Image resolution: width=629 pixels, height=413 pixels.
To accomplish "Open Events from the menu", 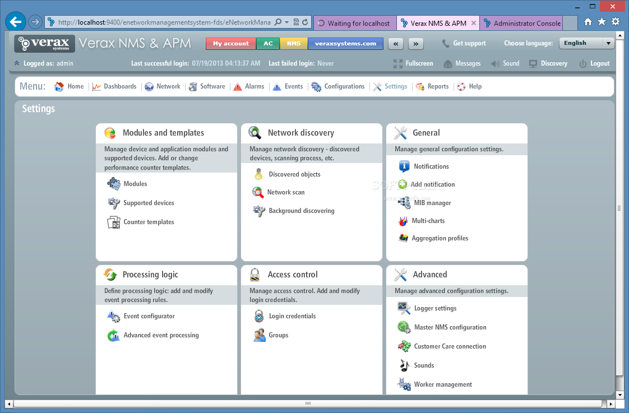I will pyautogui.click(x=288, y=87).
